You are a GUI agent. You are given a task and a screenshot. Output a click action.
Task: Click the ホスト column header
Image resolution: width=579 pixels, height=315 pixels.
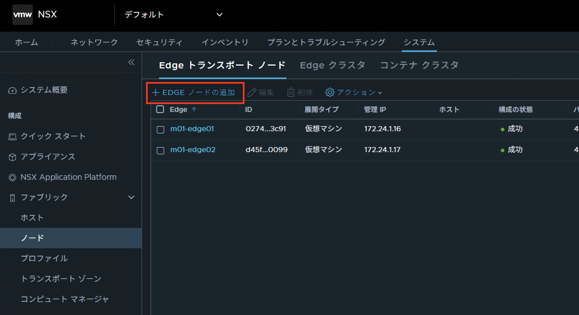449,110
